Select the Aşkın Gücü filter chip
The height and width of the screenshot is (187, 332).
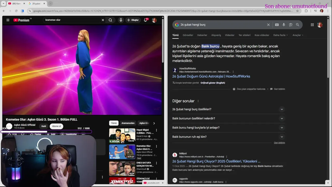tap(144, 123)
